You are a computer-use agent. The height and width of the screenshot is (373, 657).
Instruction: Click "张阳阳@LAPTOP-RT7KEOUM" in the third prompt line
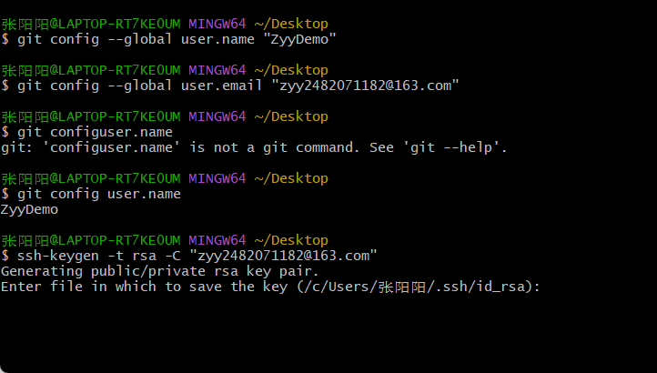(x=91, y=116)
